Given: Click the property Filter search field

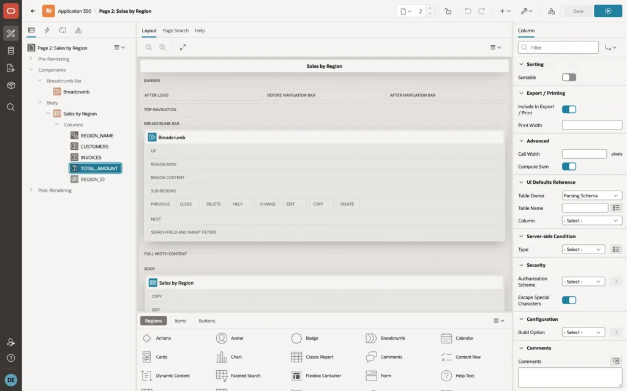Looking at the screenshot, I should pos(558,48).
